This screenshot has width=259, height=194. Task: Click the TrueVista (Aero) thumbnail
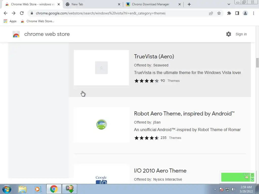tap(101, 68)
